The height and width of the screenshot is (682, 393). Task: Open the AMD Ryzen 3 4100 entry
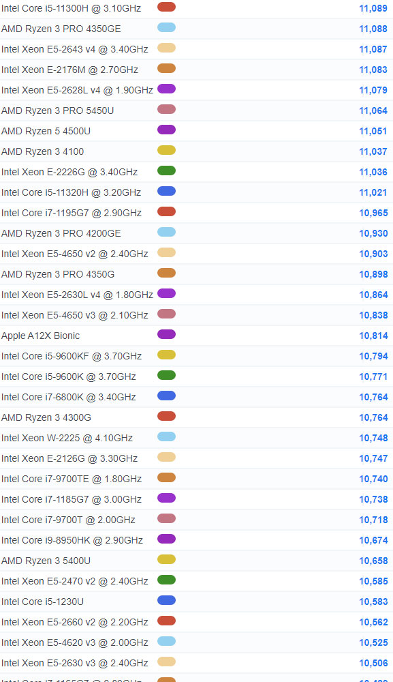pos(42,151)
